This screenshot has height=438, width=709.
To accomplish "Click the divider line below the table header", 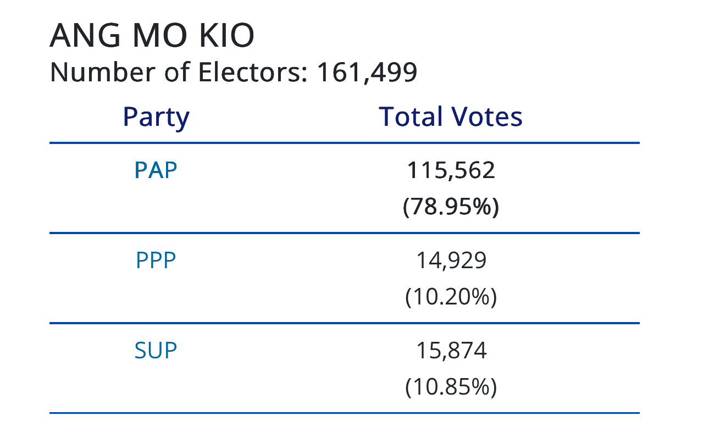I will (x=345, y=143).
